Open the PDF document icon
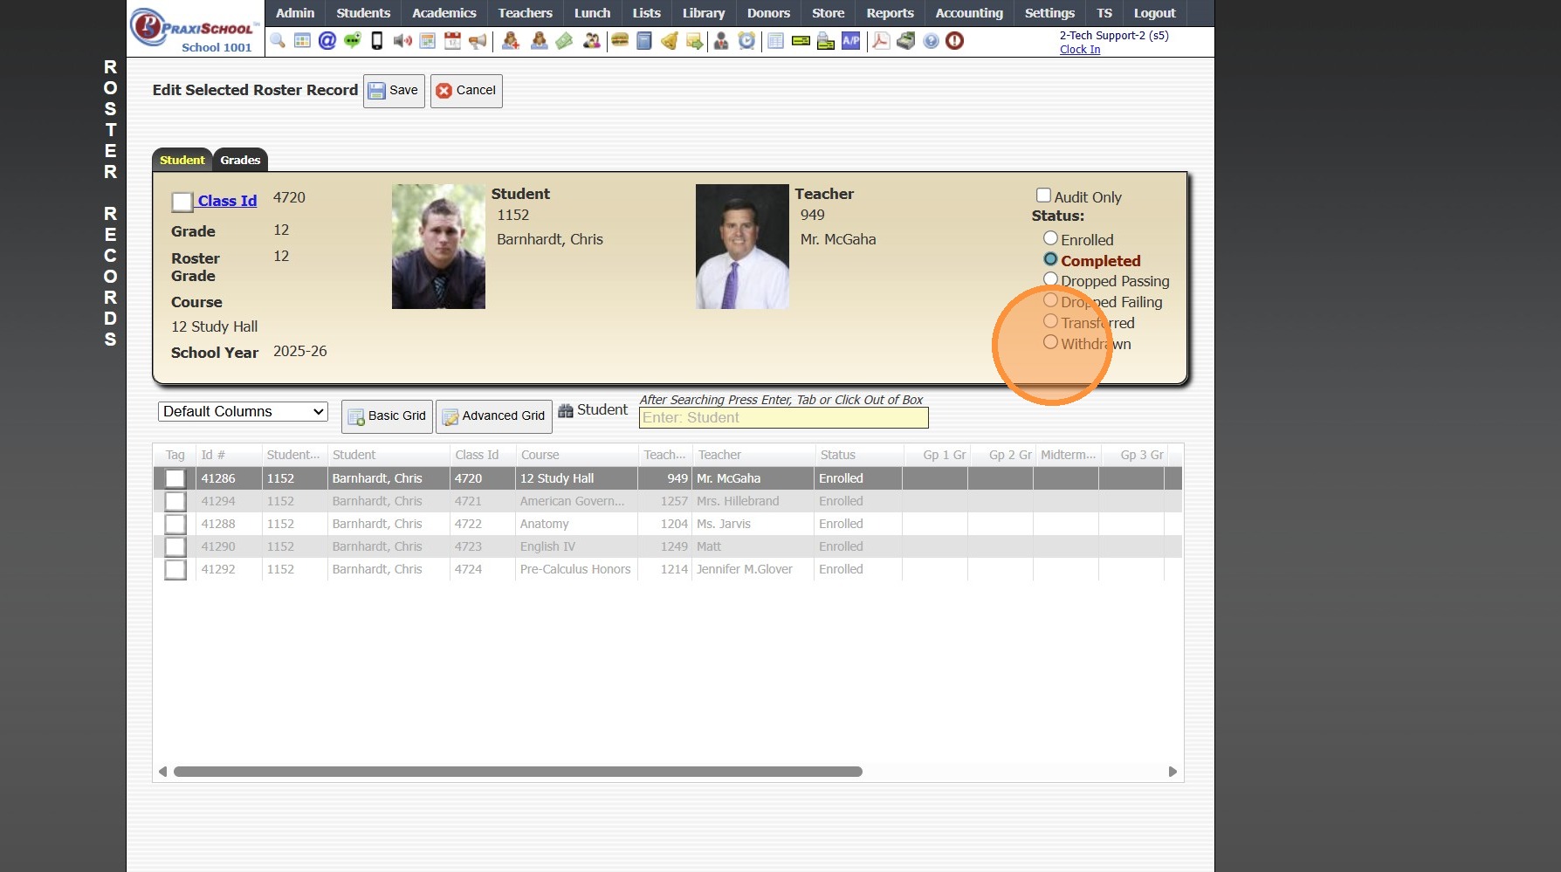The image size is (1561, 872). 881,41
